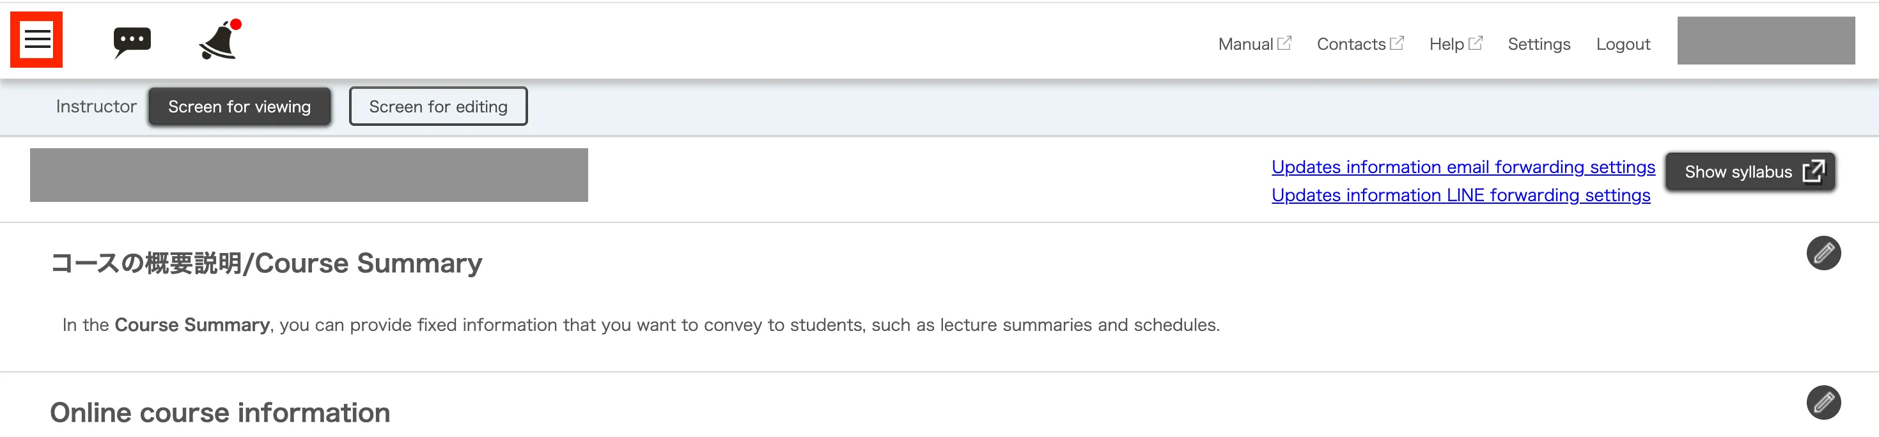The height and width of the screenshot is (437, 1879).
Task: Click external link icon beside Manual
Action: point(1284,43)
